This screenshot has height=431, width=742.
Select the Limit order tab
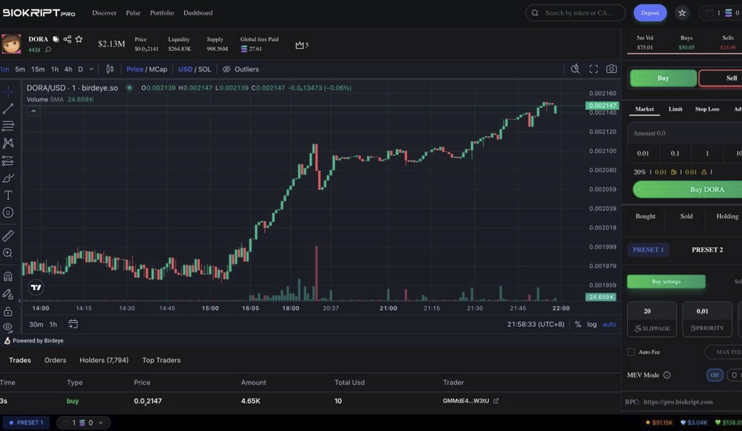point(675,109)
